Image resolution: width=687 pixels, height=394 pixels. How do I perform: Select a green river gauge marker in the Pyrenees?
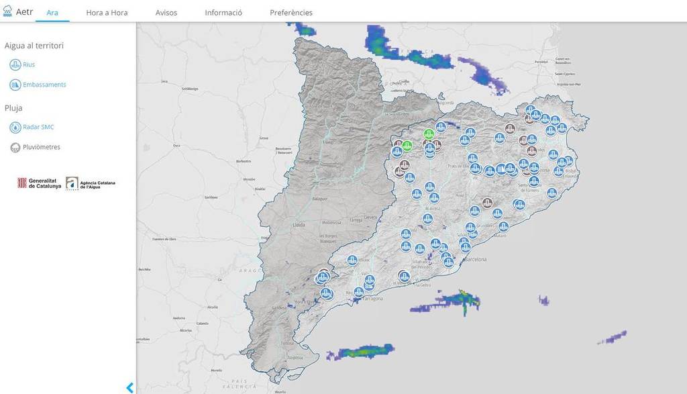428,135
